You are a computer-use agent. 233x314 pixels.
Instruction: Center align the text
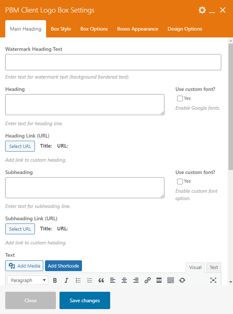124,280
